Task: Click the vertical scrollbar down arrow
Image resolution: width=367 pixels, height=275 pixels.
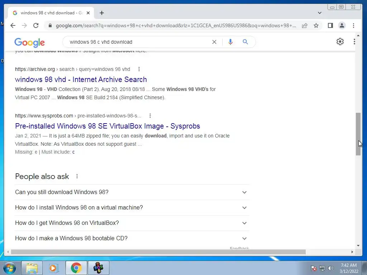Action: (358, 246)
